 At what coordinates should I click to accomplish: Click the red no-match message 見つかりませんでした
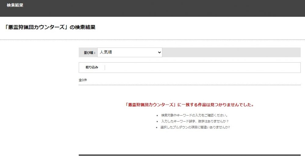tap(190, 105)
